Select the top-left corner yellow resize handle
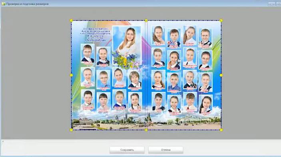Screen dimensions: 281x157 [72, 21]
